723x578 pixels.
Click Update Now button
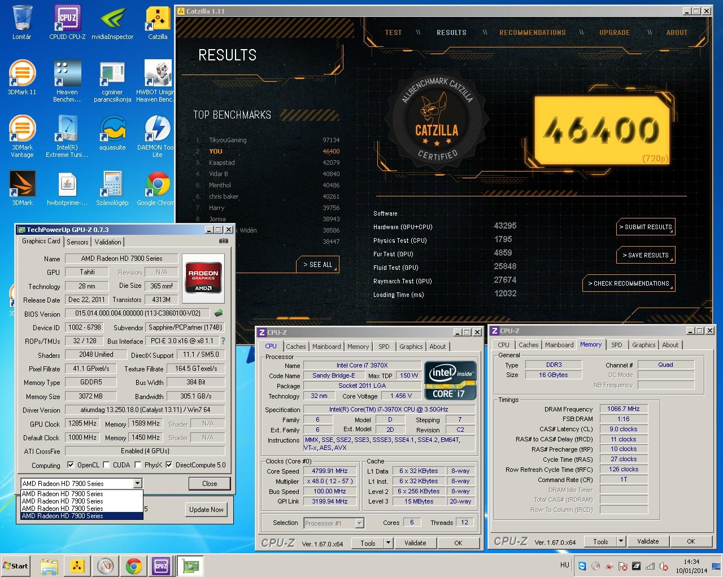(206, 509)
